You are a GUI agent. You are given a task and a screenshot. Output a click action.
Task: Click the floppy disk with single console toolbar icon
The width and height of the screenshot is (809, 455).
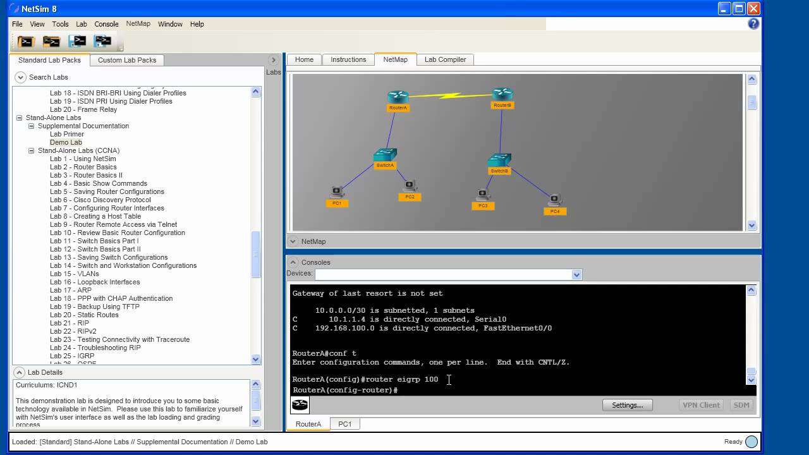pos(77,42)
